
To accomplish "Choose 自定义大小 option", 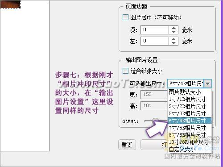I will click(x=190, y=149).
